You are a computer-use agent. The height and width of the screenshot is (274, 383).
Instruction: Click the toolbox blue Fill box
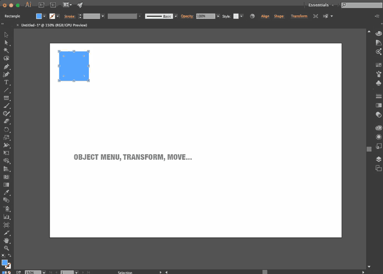(x=5, y=263)
